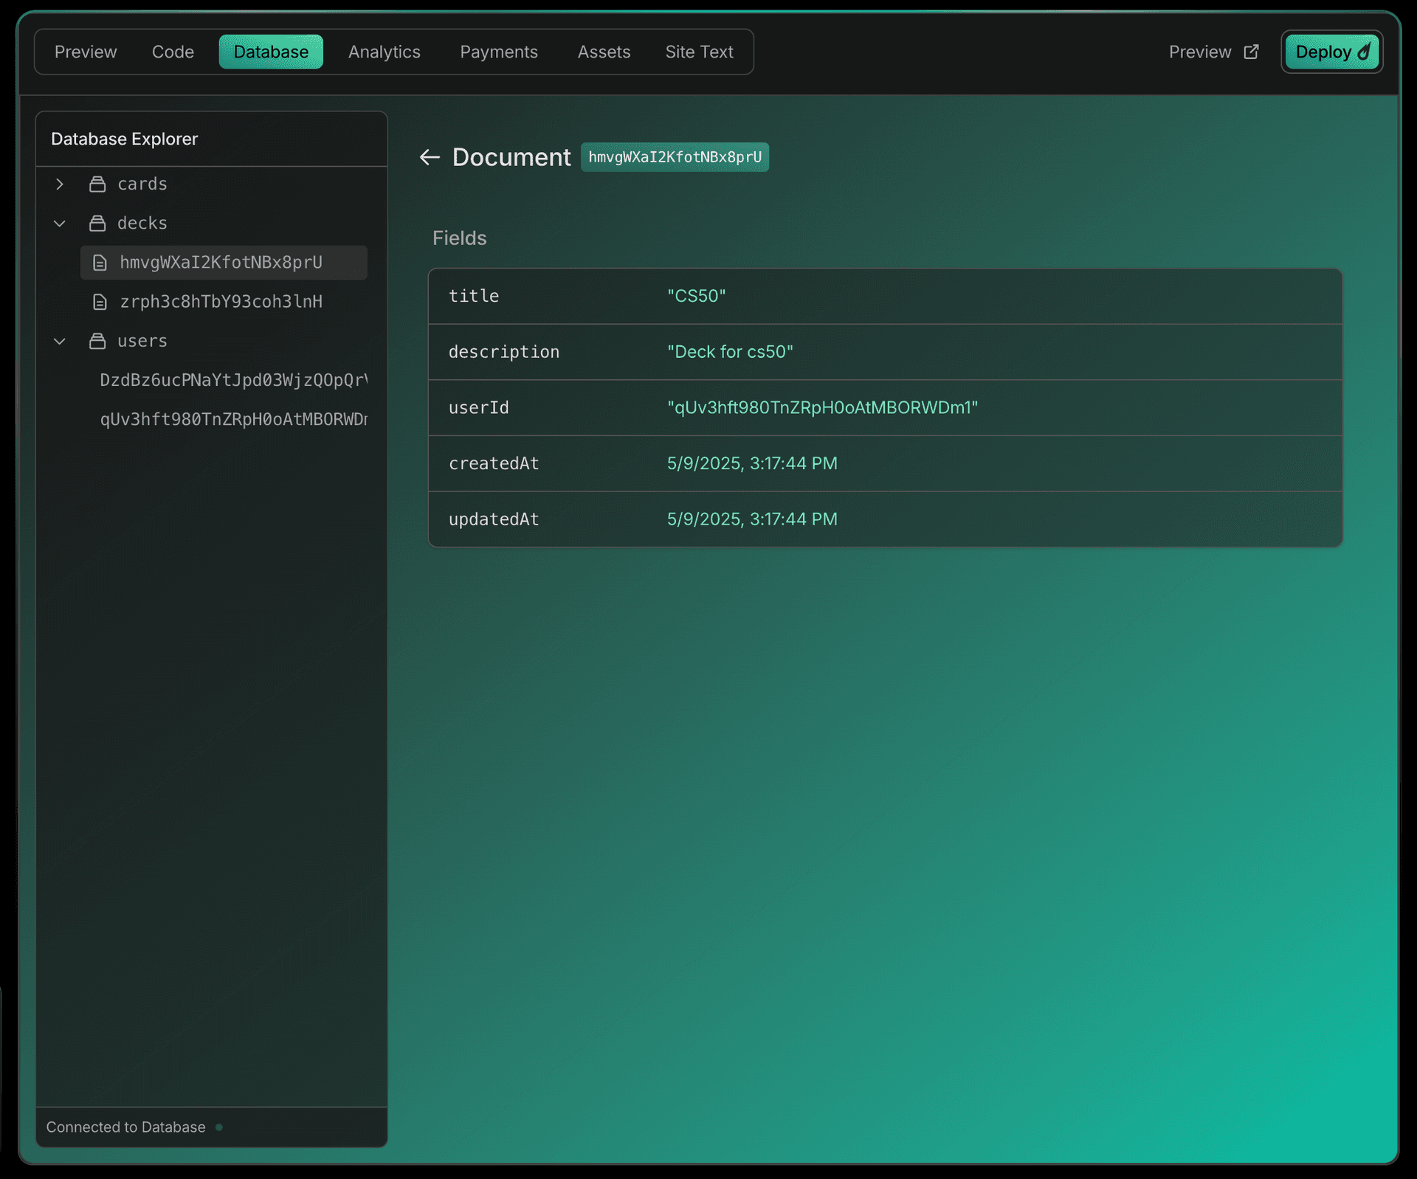Open the Preview link at top right
Image resolution: width=1417 pixels, height=1179 pixels.
(1213, 52)
